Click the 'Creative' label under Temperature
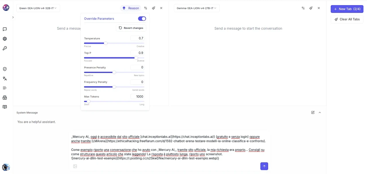The image size is (367, 174). [140, 46]
